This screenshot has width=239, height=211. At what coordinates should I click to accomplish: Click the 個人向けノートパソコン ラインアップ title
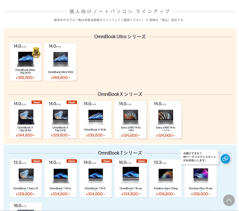click(x=120, y=11)
